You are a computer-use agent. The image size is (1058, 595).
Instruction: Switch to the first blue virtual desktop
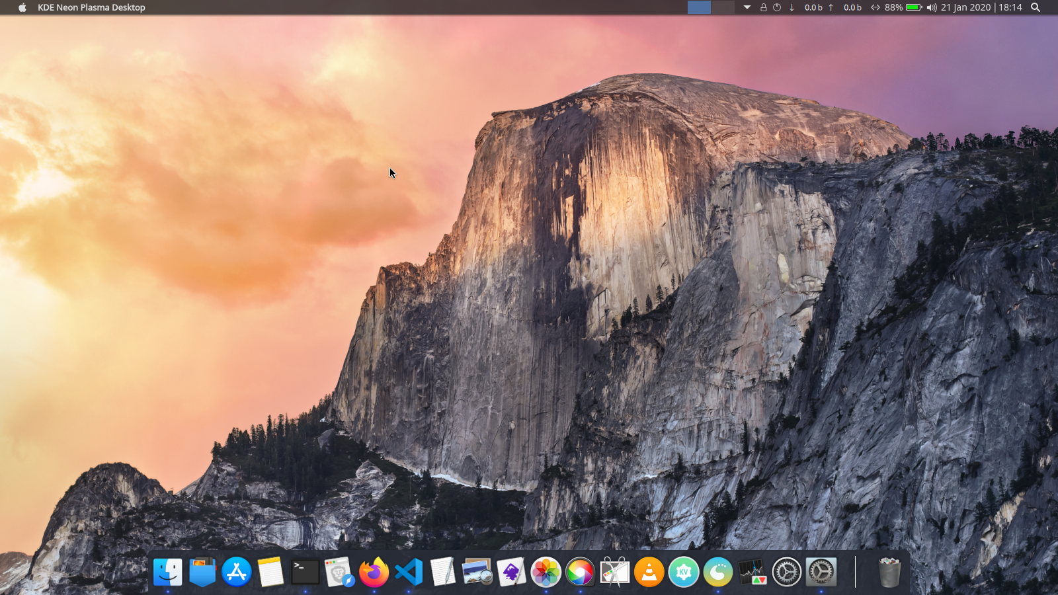[699, 7]
